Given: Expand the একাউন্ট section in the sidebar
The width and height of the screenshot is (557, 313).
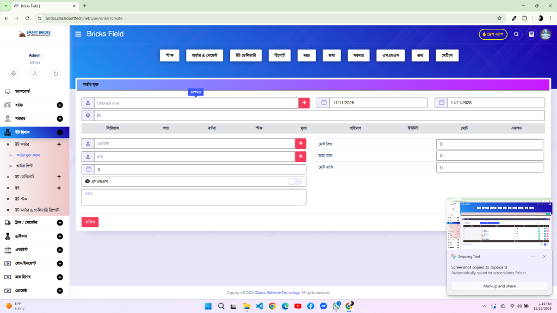Looking at the screenshot, I should coord(59,249).
